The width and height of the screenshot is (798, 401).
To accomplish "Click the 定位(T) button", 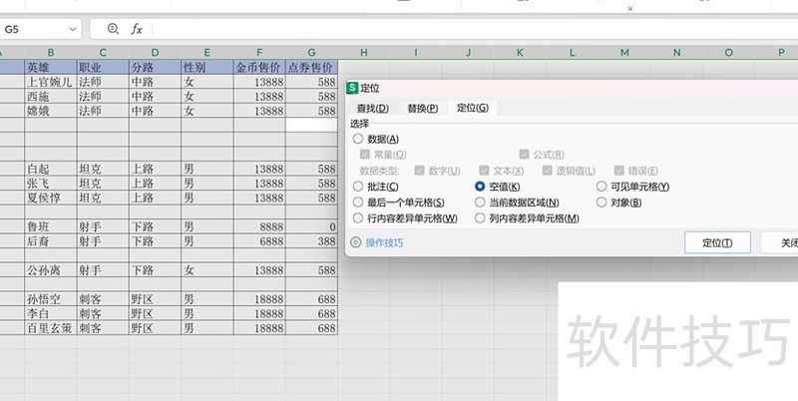I will coord(717,242).
